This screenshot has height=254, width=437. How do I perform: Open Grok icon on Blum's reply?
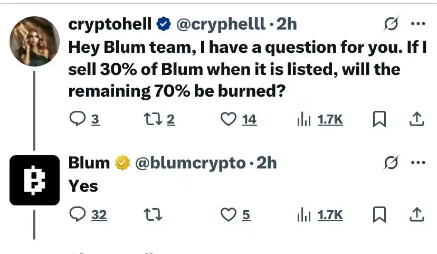pyautogui.click(x=391, y=163)
